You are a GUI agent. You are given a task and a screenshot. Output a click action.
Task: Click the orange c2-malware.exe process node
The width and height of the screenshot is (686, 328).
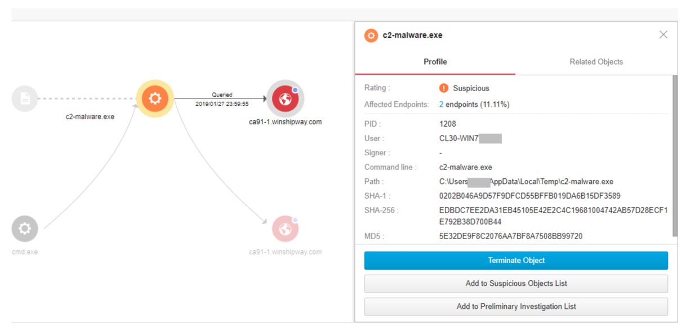click(x=155, y=99)
